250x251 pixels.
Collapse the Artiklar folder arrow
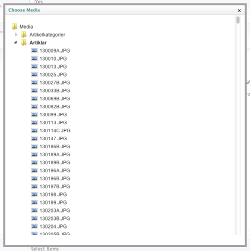tap(15, 43)
